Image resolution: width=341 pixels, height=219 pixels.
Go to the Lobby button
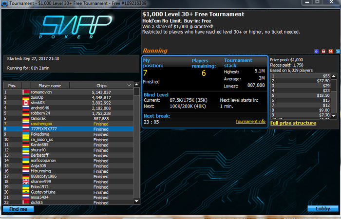click(322, 209)
